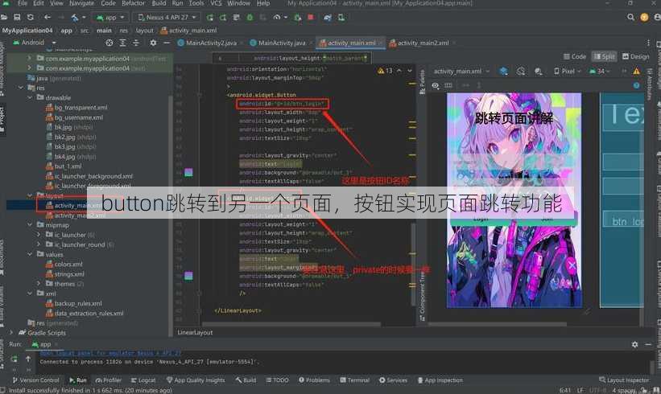Click the Debug app bug icon
This screenshot has width=661, height=394.
click(250, 17)
